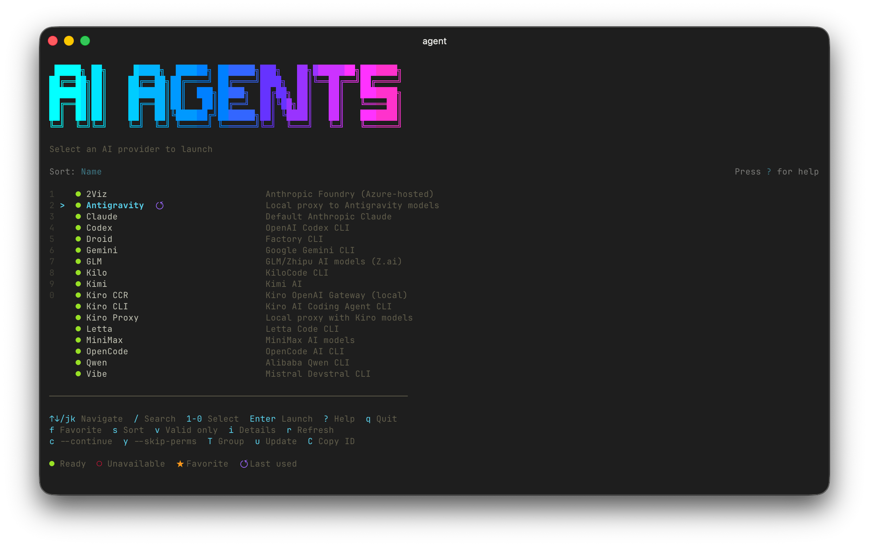Viewport: 869px width, 547px height.
Task: Click the Anthropic Foundry (Azure-hosted) description
Action: (x=349, y=194)
